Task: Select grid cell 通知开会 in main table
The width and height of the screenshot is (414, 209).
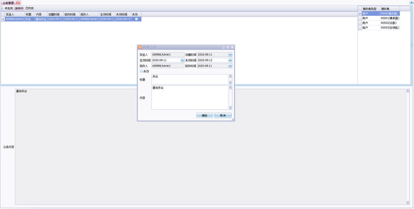Action: pos(41,19)
